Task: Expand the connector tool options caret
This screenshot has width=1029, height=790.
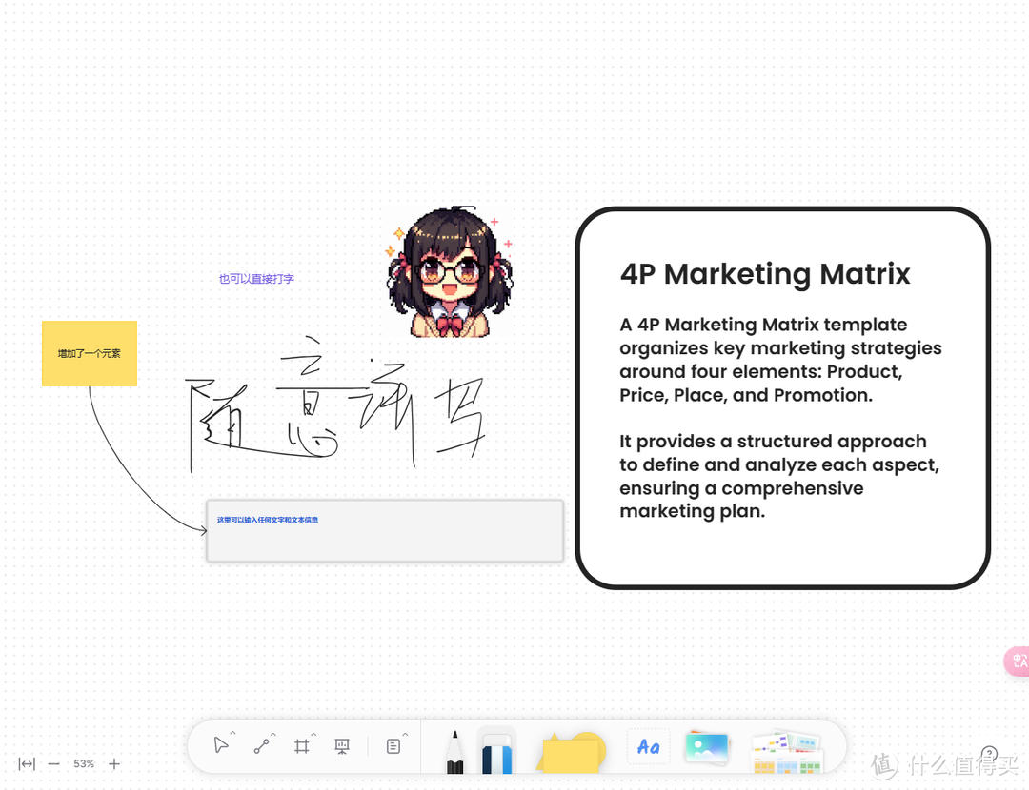Action: click(x=273, y=734)
